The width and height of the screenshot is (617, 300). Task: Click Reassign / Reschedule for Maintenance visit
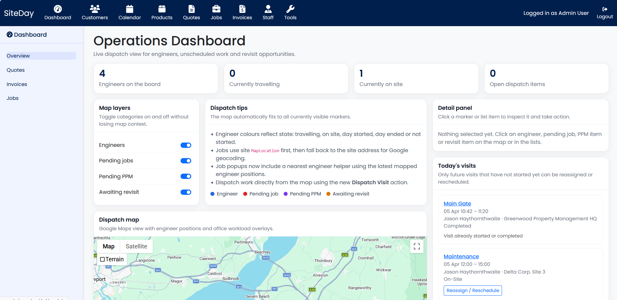click(x=473, y=290)
